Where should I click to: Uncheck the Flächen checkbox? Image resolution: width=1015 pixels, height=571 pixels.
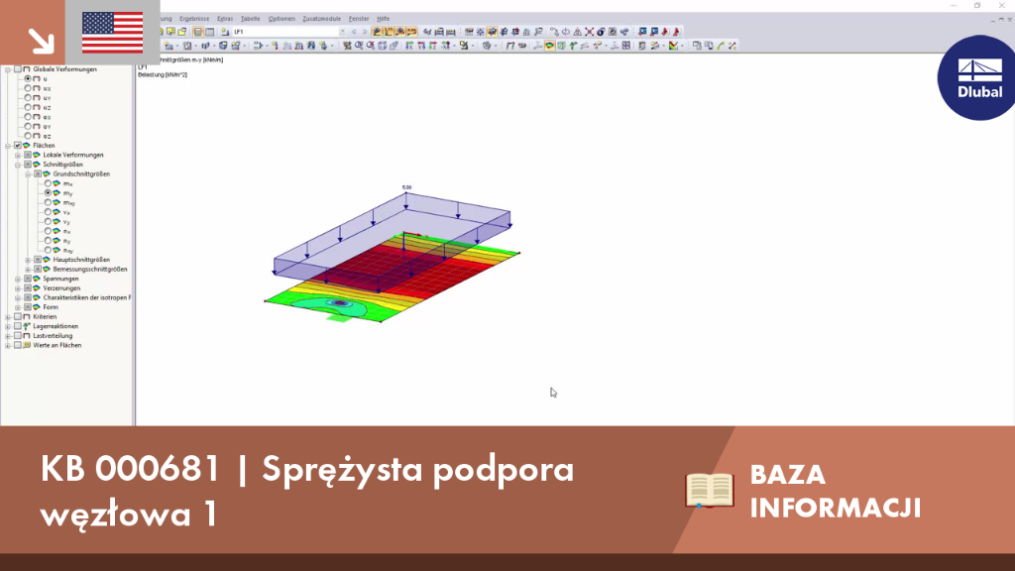[18, 146]
